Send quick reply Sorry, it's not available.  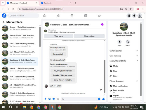(63, 80)
